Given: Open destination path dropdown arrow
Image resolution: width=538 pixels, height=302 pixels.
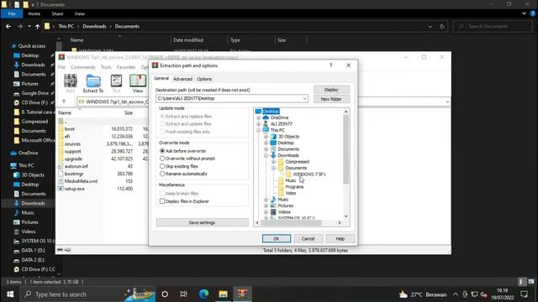Looking at the screenshot, I should [x=304, y=99].
